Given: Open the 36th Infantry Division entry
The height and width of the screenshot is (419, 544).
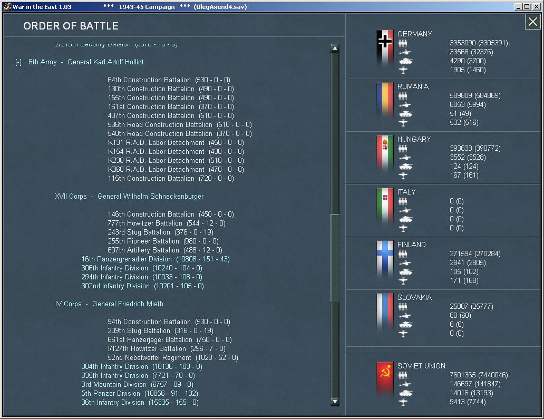Looking at the screenshot, I should click(x=140, y=403).
